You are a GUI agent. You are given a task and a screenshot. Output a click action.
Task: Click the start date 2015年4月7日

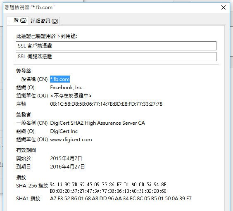[x=66, y=159]
